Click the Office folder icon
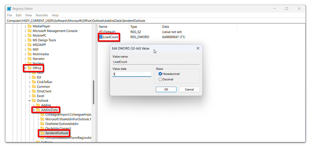This screenshot has height=148, width=311. pos(29,68)
